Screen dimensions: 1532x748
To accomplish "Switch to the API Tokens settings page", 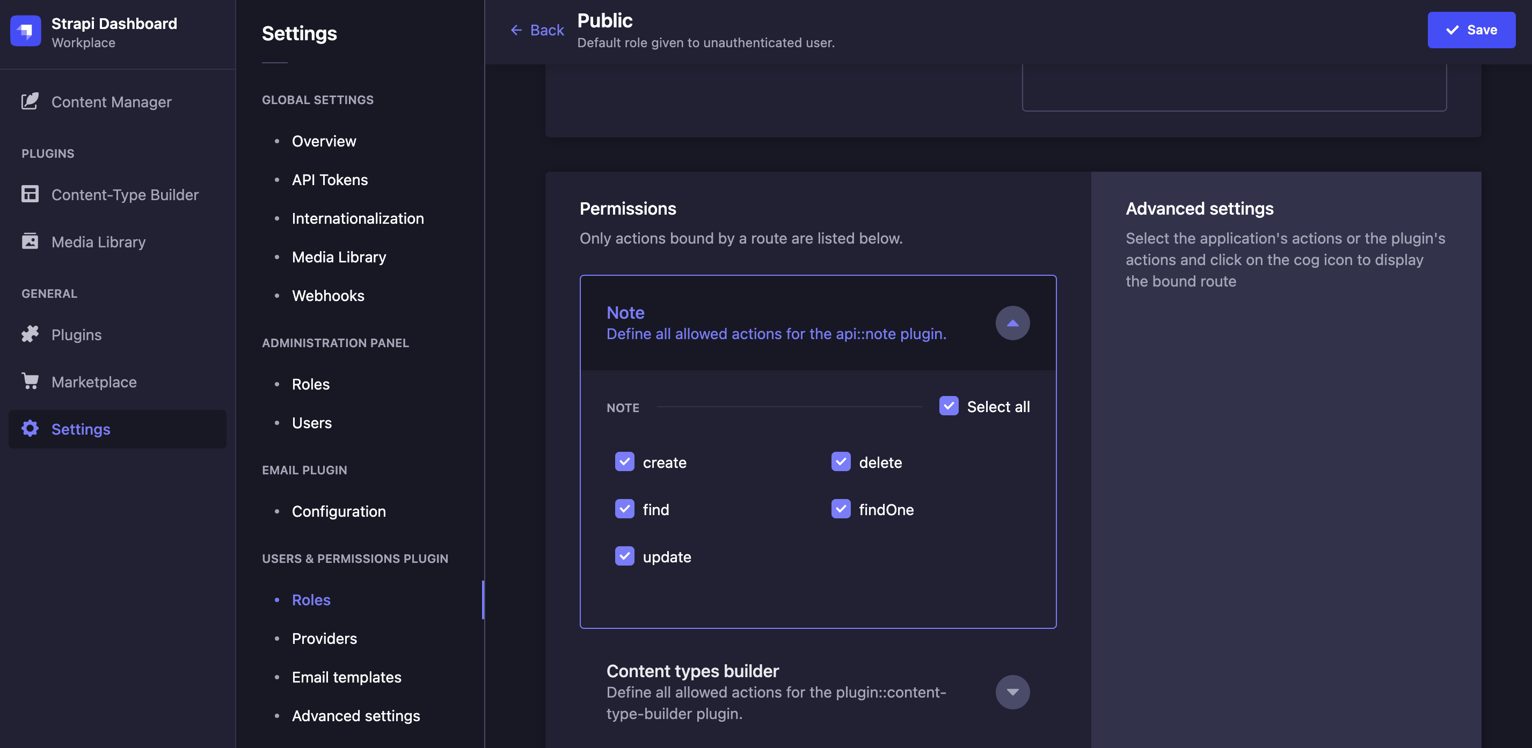I will (x=330, y=180).
